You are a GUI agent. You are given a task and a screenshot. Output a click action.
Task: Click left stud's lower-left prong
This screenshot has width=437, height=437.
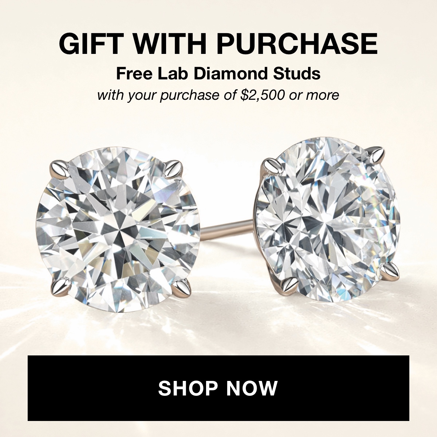pos(61,286)
